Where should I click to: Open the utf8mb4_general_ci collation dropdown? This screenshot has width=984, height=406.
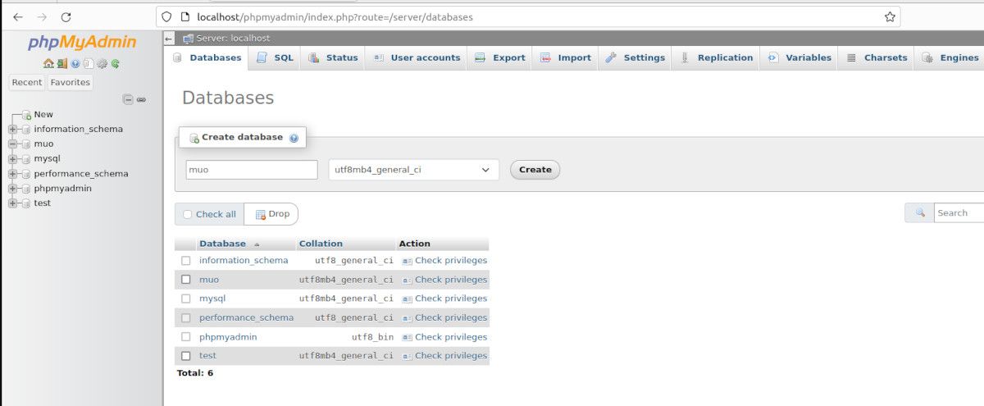pyautogui.click(x=413, y=170)
